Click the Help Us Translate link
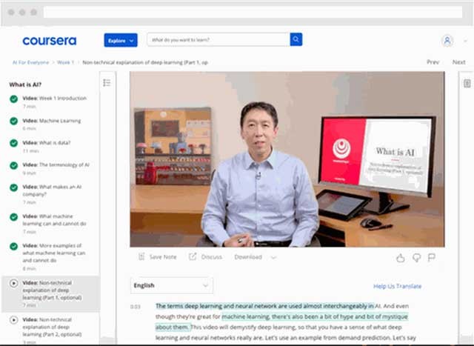The width and height of the screenshot is (474, 346). (x=397, y=286)
